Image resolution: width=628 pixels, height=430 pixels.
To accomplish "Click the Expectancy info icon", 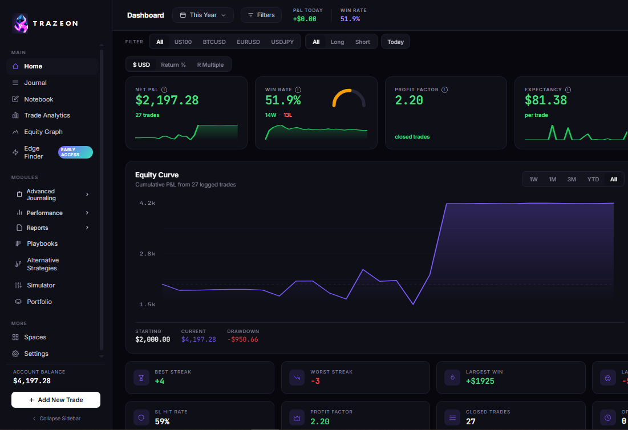I will pyautogui.click(x=568, y=90).
